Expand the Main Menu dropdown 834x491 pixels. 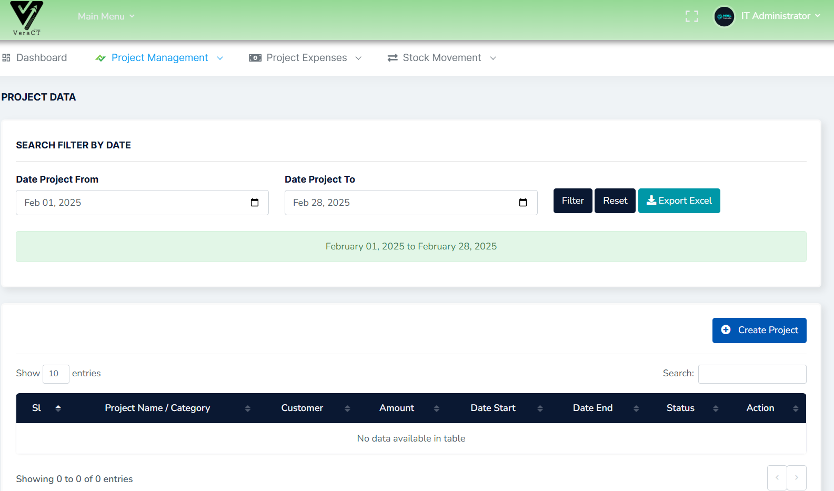coord(106,16)
